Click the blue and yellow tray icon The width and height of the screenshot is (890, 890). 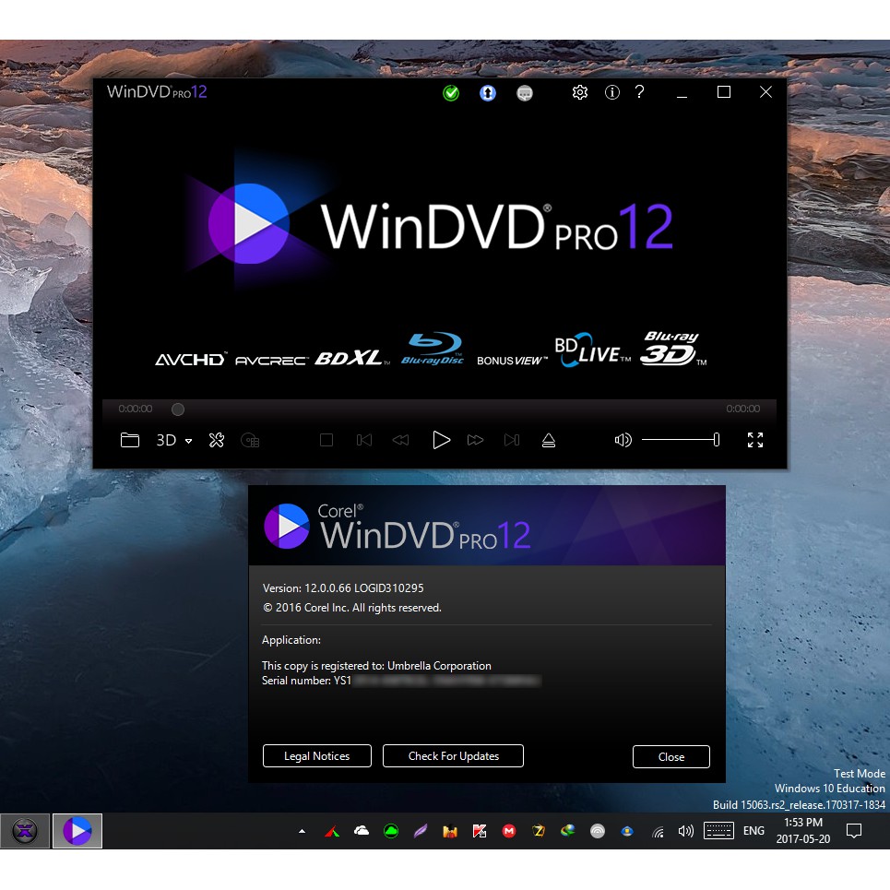(x=627, y=832)
